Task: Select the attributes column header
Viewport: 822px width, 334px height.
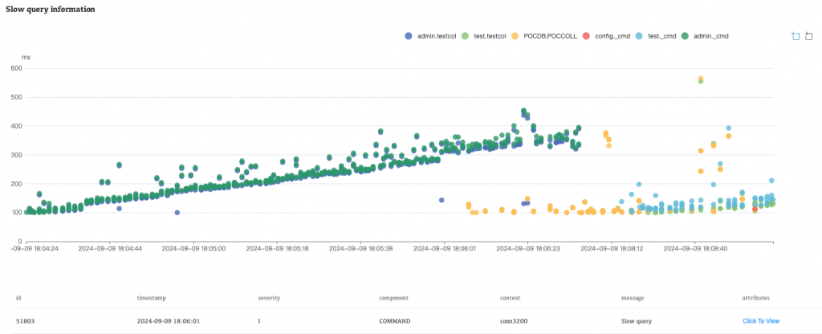Action: coord(759,298)
